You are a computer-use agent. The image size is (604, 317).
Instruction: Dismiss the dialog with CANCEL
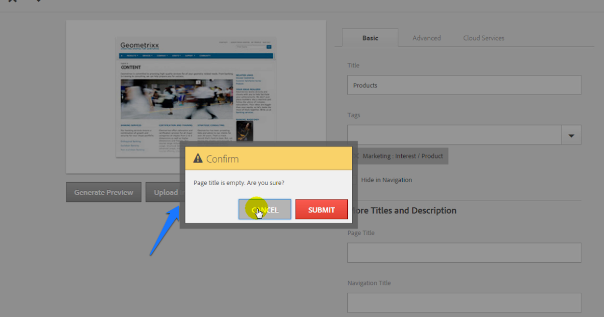264,209
